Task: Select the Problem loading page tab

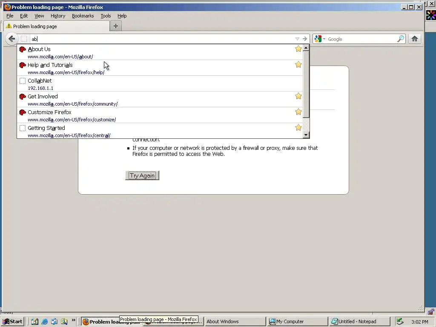Action: point(57,26)
